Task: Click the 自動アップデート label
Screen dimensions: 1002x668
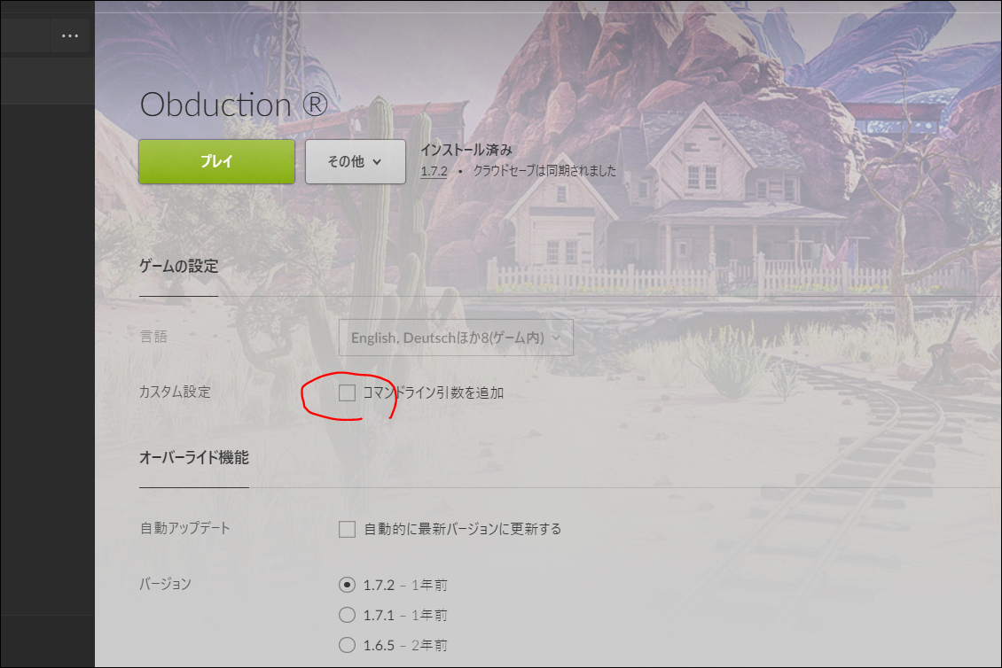Action: tap(184, 528)
